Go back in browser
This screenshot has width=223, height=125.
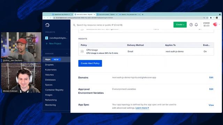coord(44,18)
